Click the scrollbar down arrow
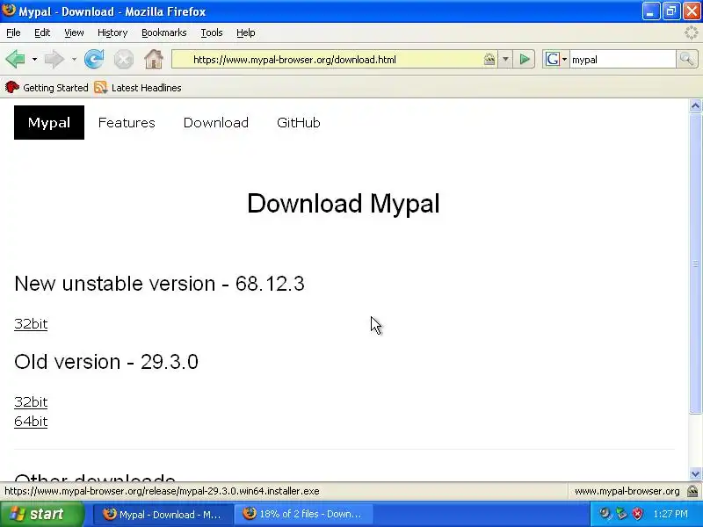 [695, 473]
